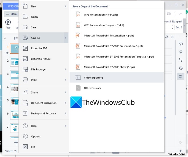Expand slide panel with double chevron
Viewport: 188px width, 157px height.
click(5, 38)
